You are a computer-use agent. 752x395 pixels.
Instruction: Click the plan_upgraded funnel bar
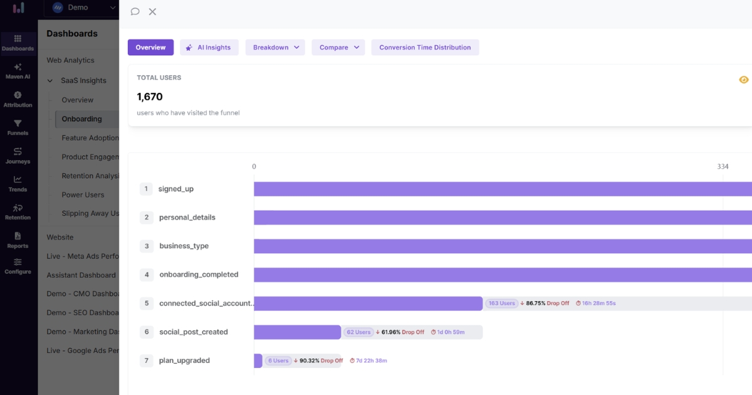[258, 361]
